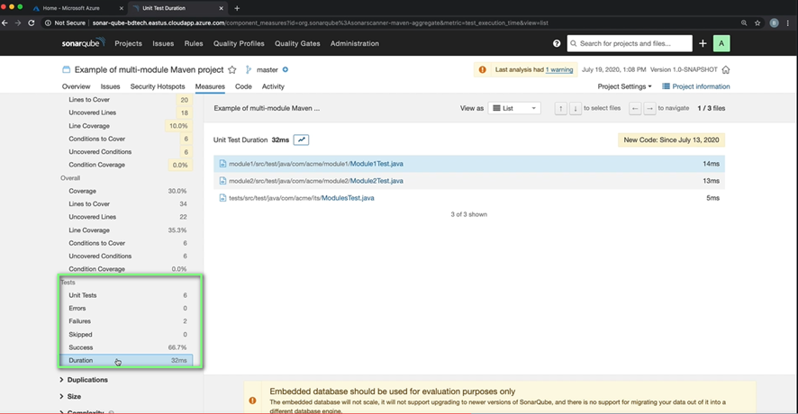The height and width of the screenshot is (414, 798).
Task: Select overall Coverage 30.0% measure
Action: [126, 191]
